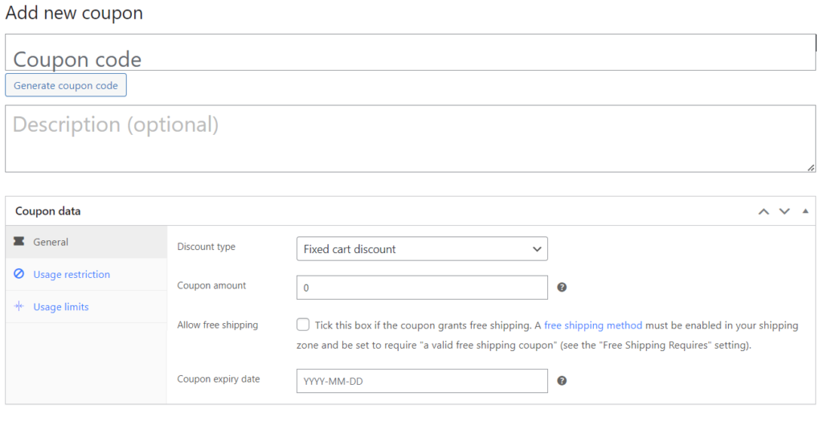Click the General tab ticket icon
Screen dimensions: 823x421
pyautogui.click(x=19, y=242)
